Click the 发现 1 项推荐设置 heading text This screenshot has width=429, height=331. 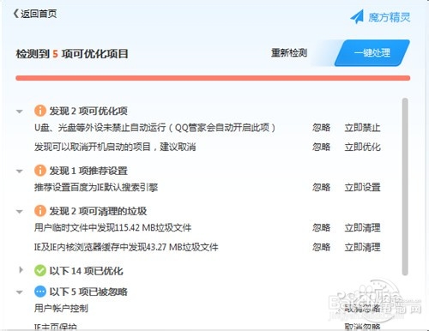point(88,171)
